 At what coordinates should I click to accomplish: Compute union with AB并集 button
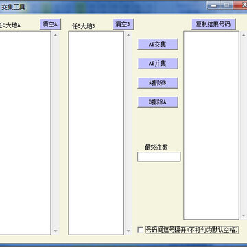(158, 64)
